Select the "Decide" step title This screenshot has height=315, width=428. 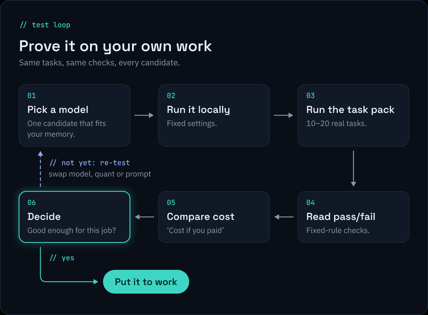pos(44,217)
